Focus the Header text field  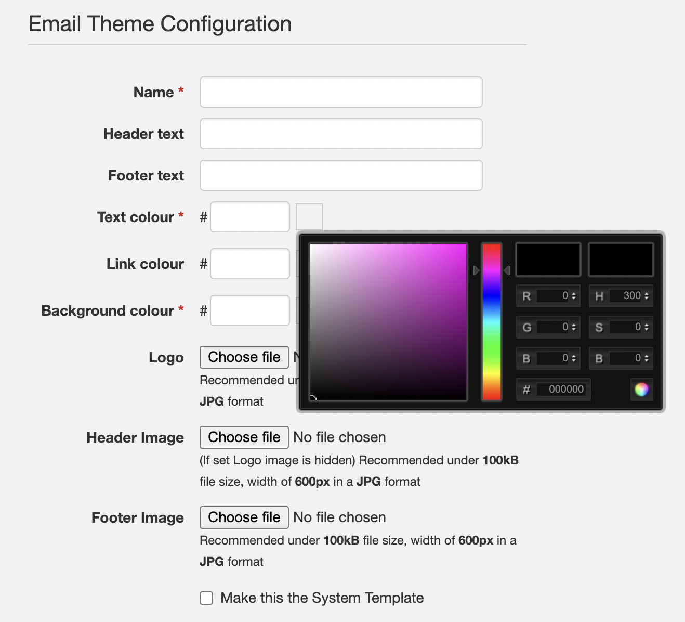pyautogui.click(x=341, y=134)
